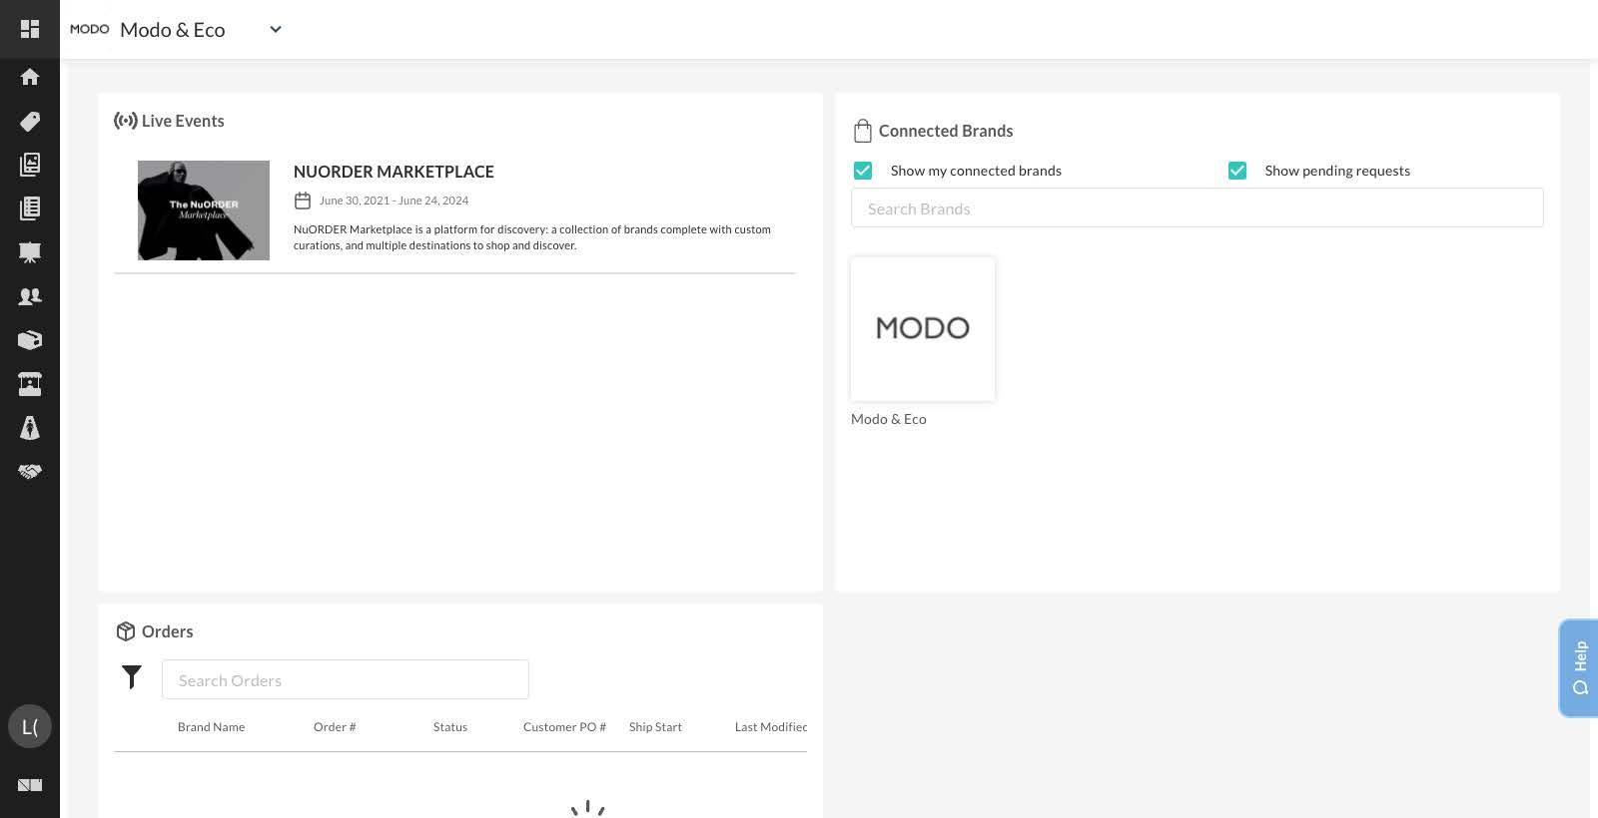Click the Modo & Eco brand name label
1598x818 pixels.
tap(889, 419)
